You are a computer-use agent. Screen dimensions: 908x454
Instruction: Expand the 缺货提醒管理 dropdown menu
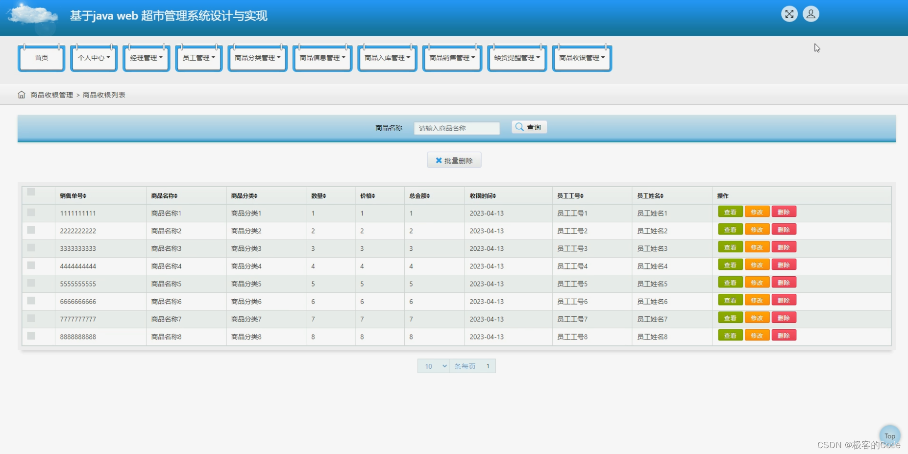pos(517,58)
